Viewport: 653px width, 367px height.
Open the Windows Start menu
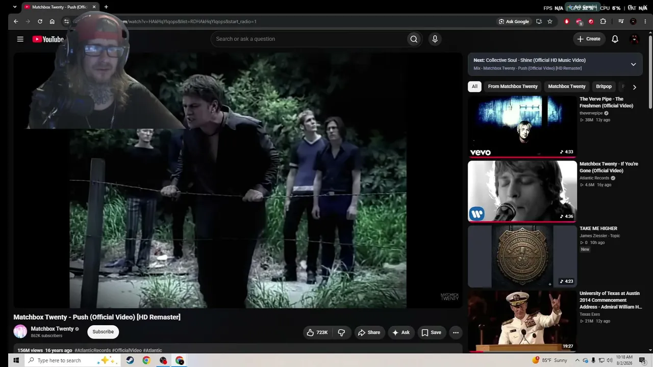pyautogui.click(x=16, y=360)
